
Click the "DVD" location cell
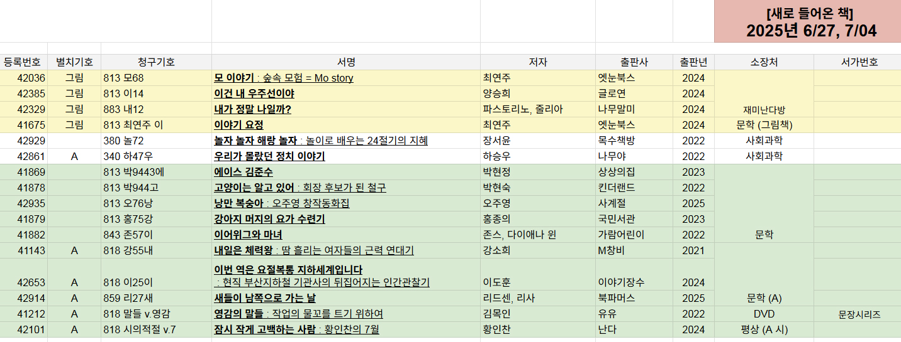[x=764, y=314]
